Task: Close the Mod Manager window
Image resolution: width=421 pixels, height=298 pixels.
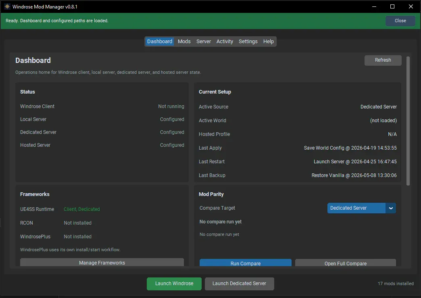Action: click(411, 6)
